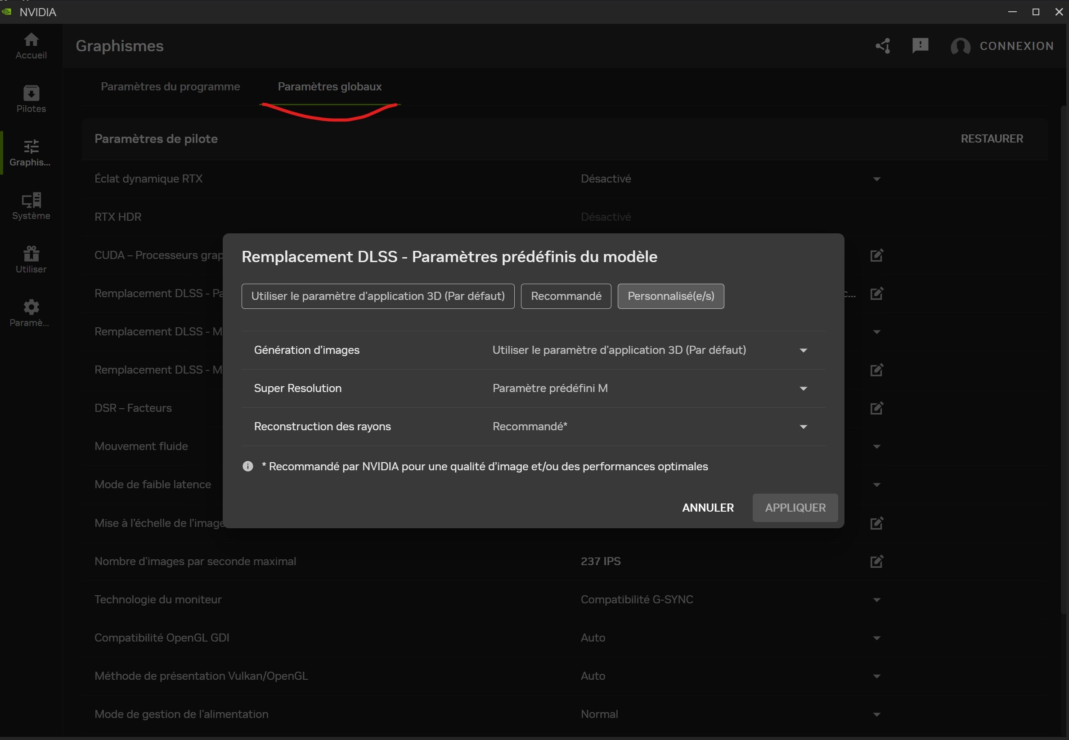Expand the Reconstruction des rayons dropdown
1069x740 pixels.
803,427
